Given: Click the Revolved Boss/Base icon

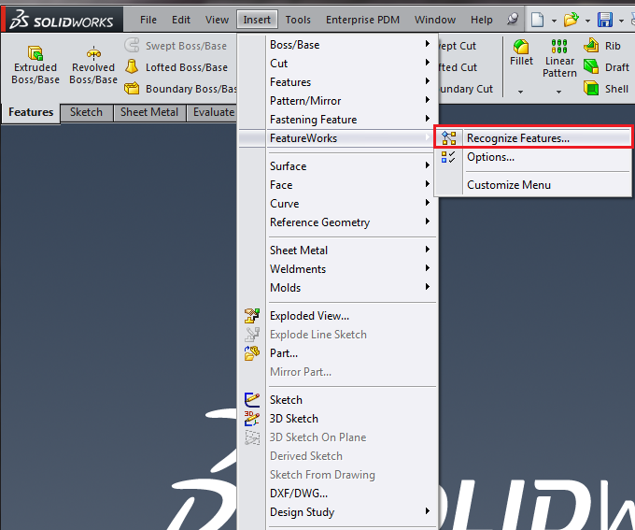Looking at the screenshot, I should pos(93,54).
